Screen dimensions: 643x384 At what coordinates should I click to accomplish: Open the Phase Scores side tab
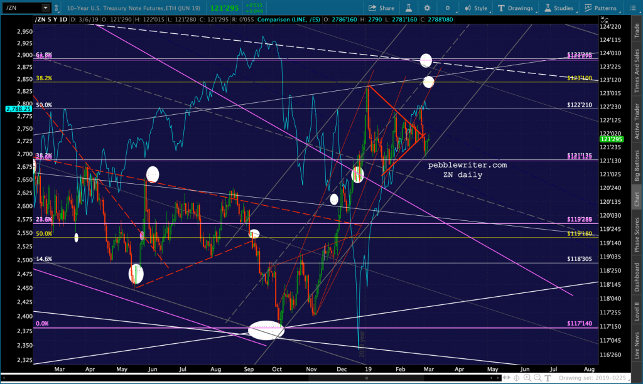[x=637, y=235]
